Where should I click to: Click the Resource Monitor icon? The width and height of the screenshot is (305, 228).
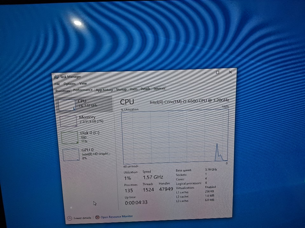pyautogui.click(x=97, y=217)
